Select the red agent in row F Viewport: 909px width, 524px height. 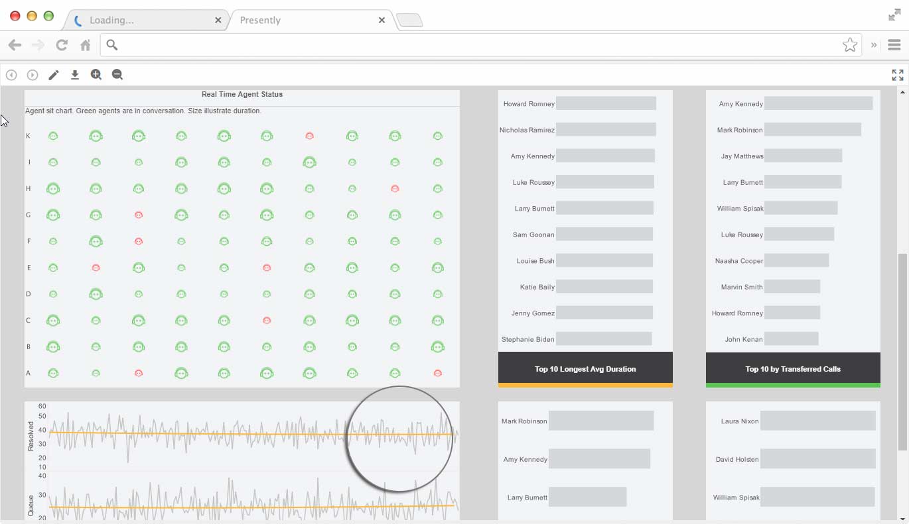pyautogui.click(x=139, y=241)
